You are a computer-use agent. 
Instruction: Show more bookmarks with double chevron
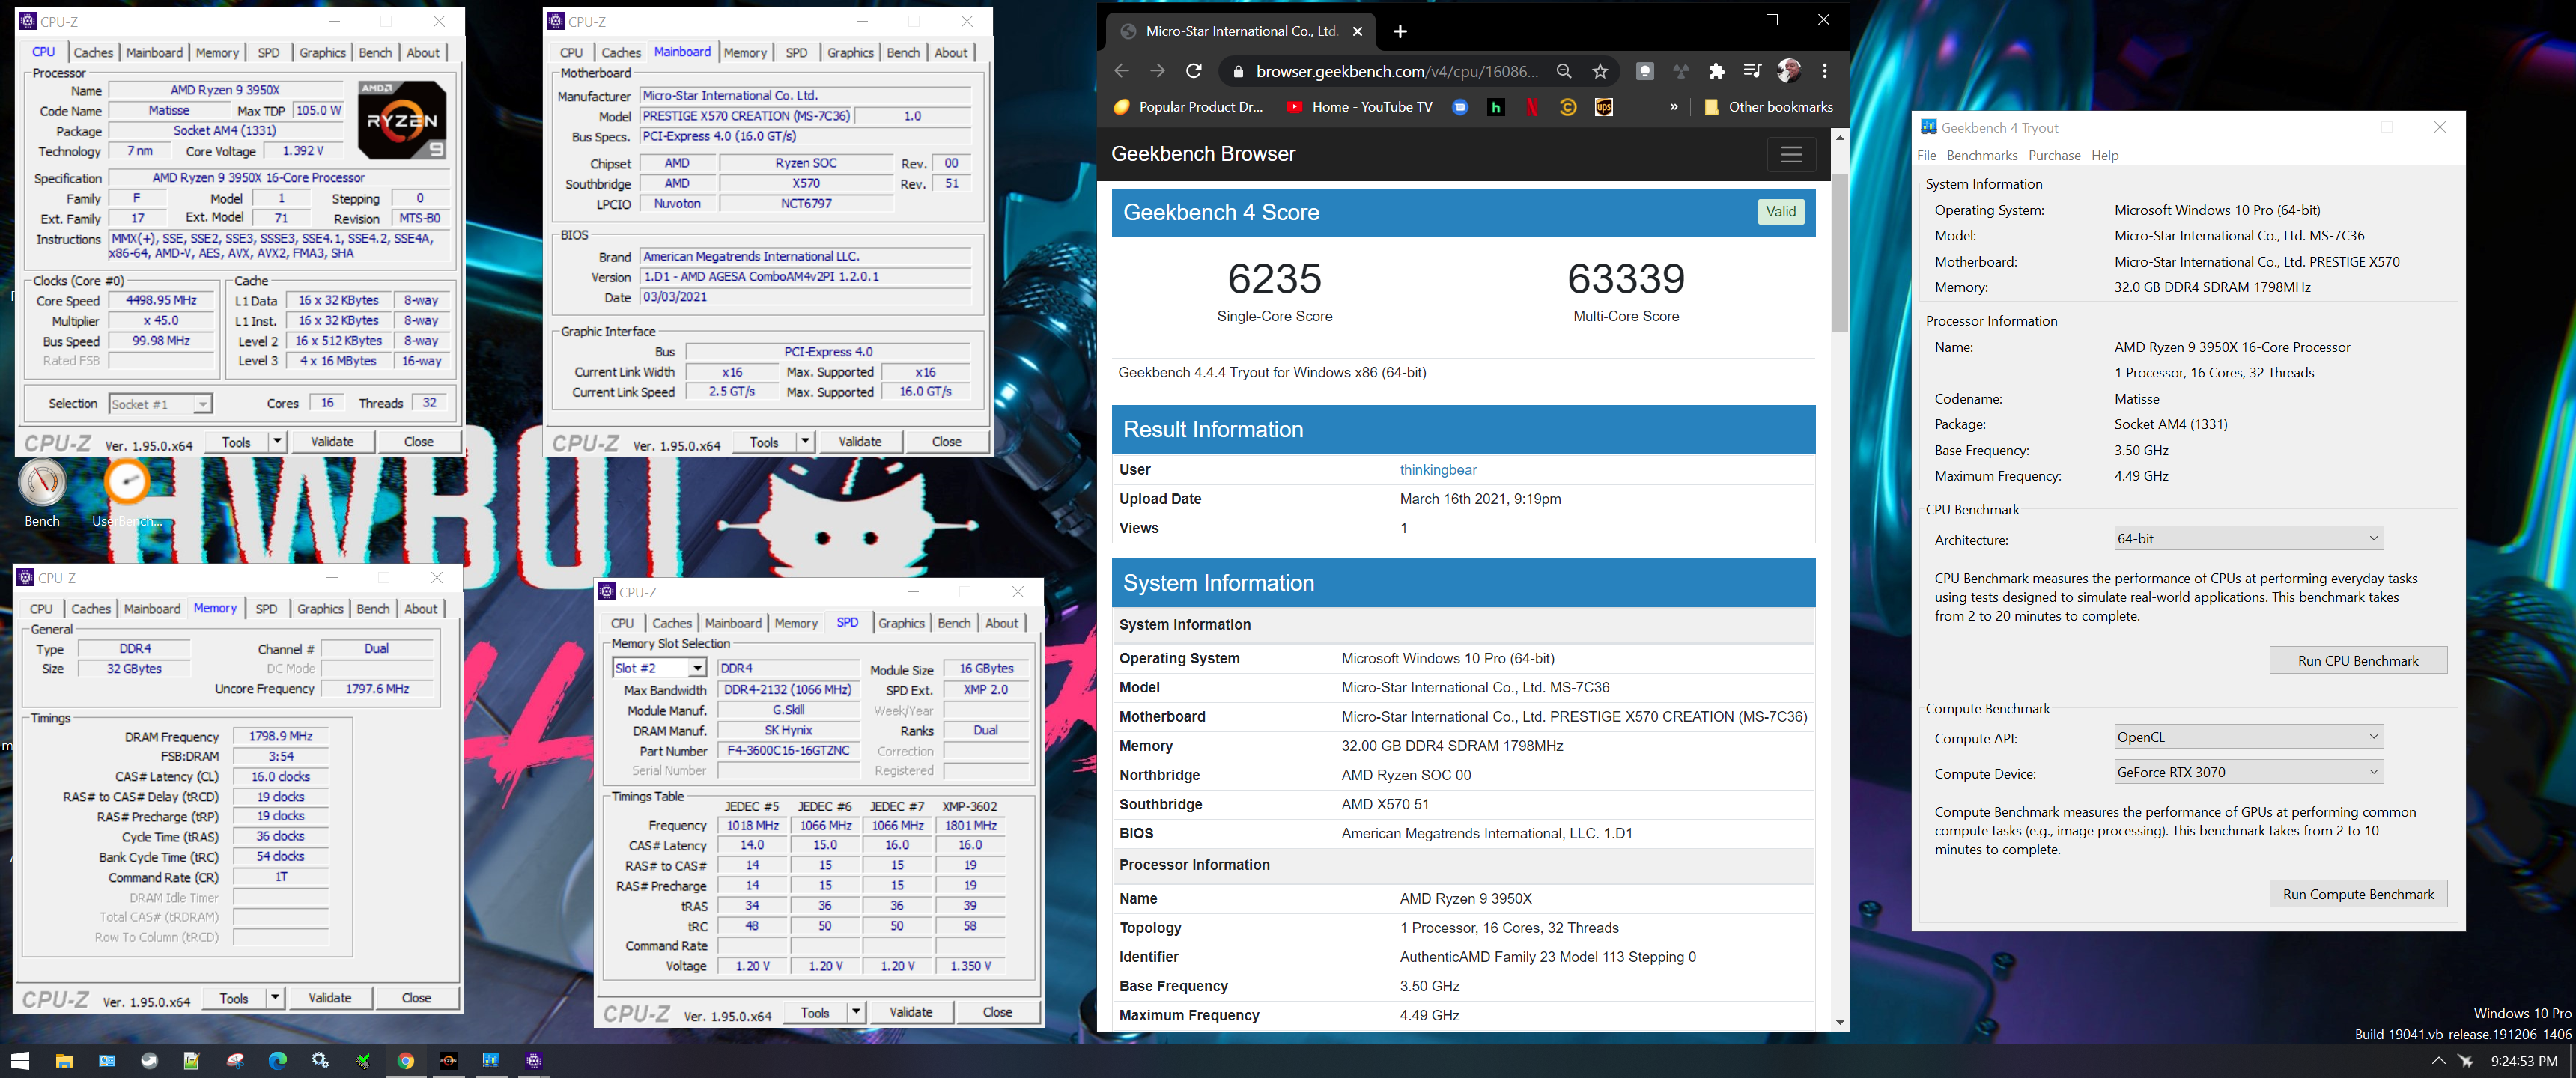(x=1674, y=107)
